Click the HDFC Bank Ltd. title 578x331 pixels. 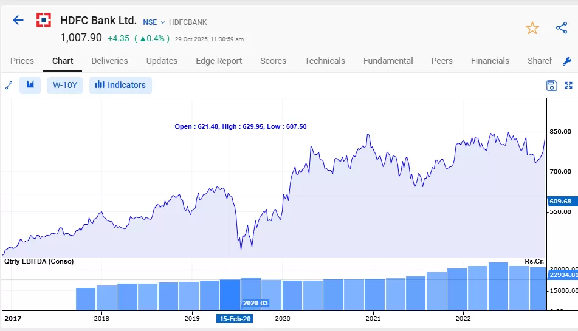(x=98, y=21)
